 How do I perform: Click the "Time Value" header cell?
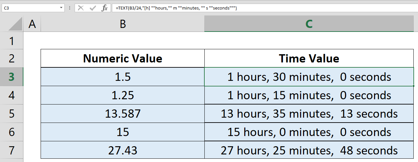click(309, 58)
